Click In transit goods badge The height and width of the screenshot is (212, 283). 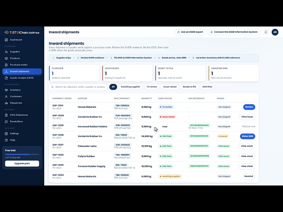(223, 136)
